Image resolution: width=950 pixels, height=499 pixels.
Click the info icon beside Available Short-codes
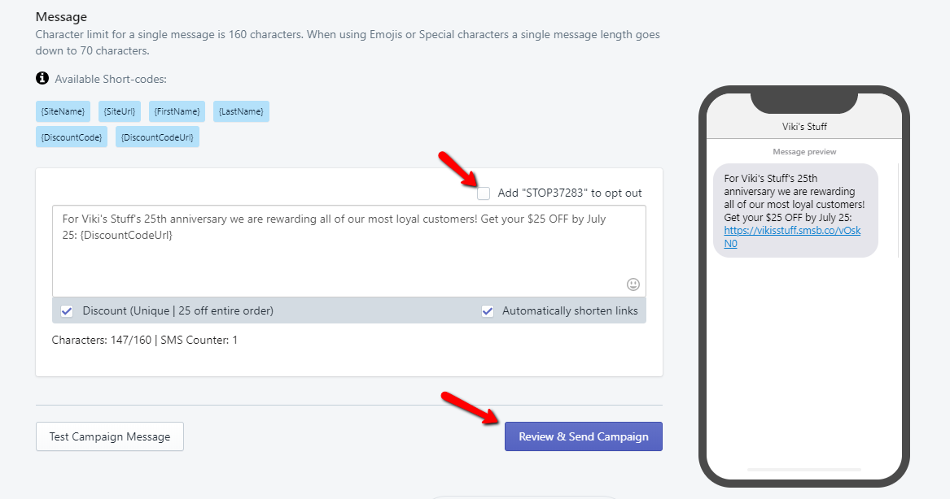(x=41, y=78)
